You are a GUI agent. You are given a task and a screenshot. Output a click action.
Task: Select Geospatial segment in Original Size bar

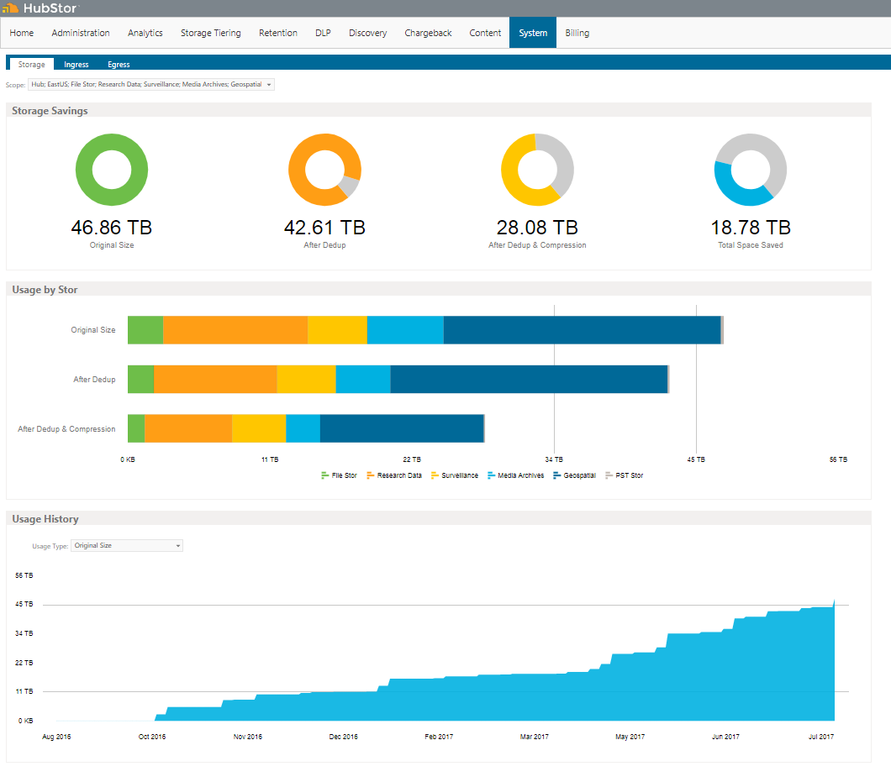click(582, 330)
